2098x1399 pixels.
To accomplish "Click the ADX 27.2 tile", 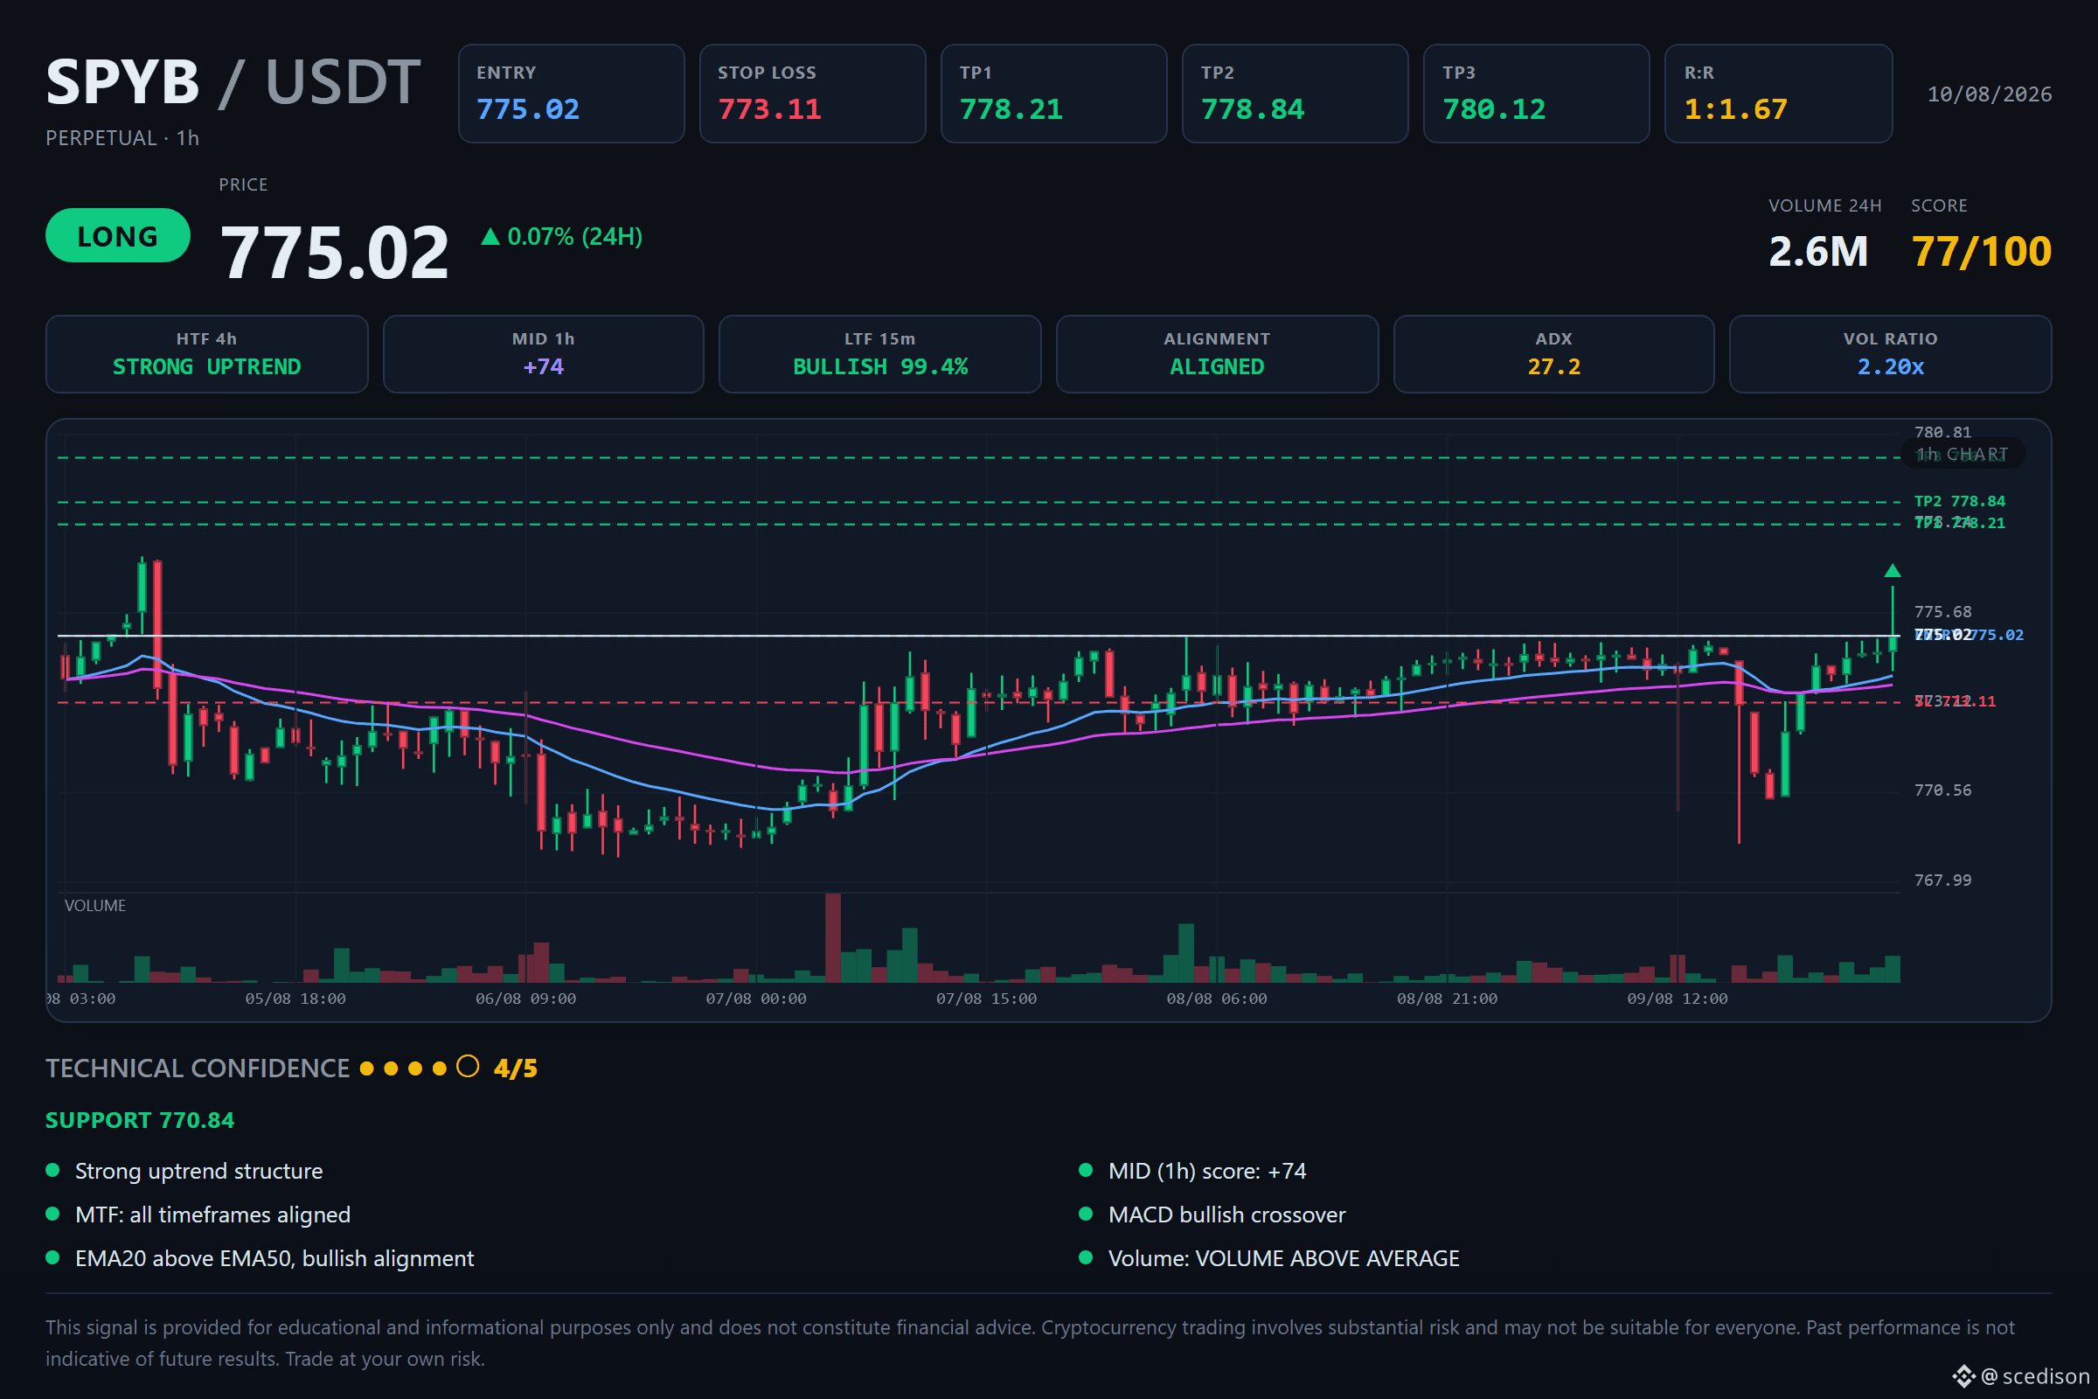I will pos(1554,354).
